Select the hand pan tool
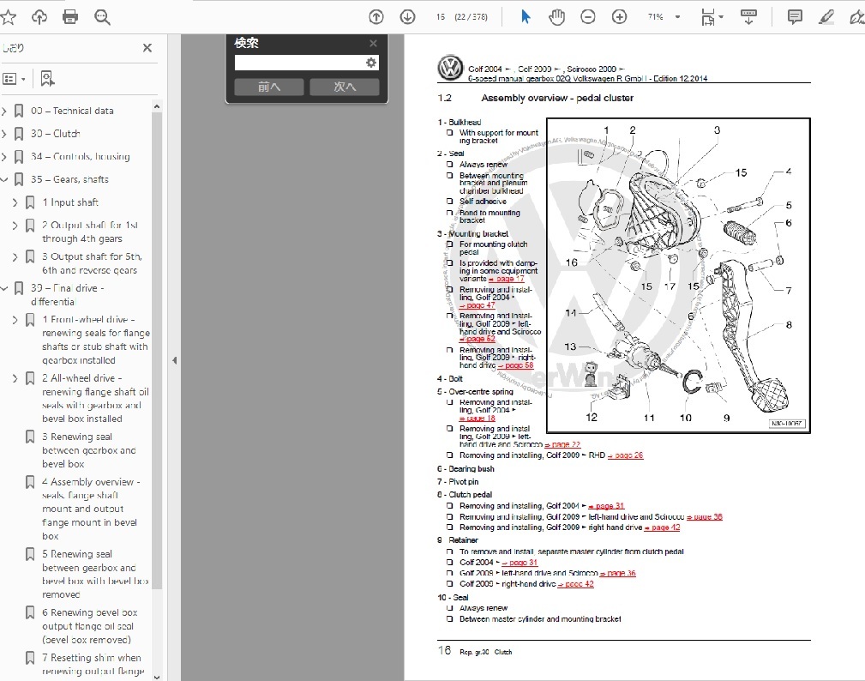This screenshot has width=865, height=681. click(x=556, y=17)
